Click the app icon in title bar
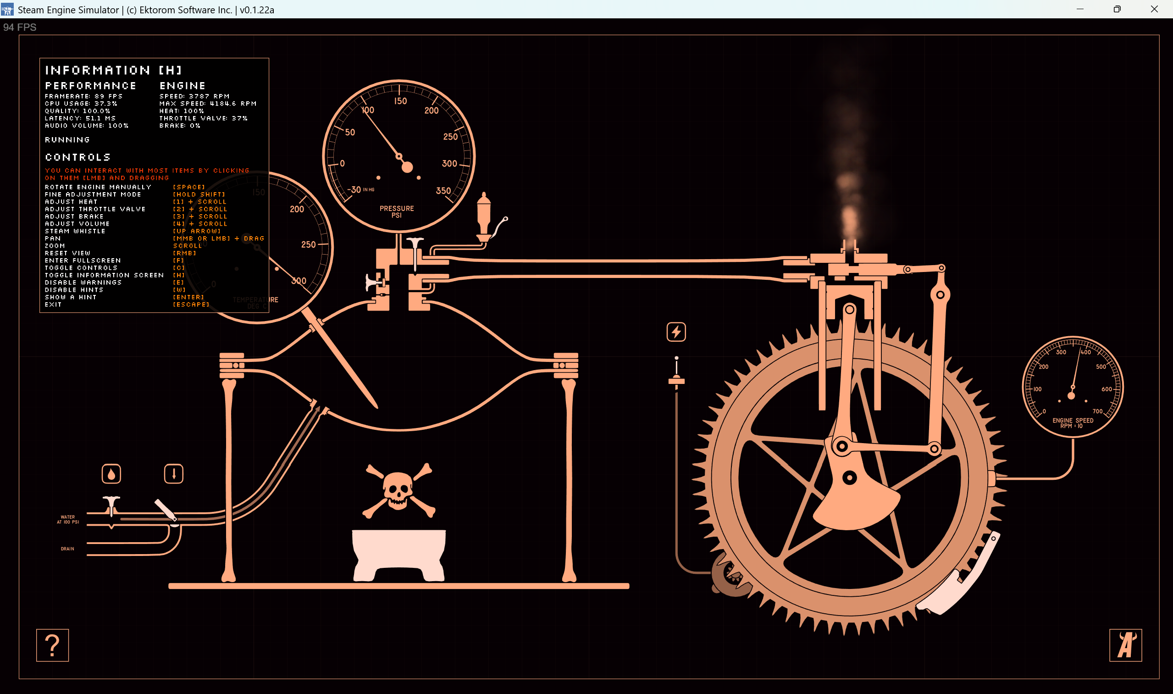Image resolution: width=1173 pixels, height=694 pixels. pos(7,9)
